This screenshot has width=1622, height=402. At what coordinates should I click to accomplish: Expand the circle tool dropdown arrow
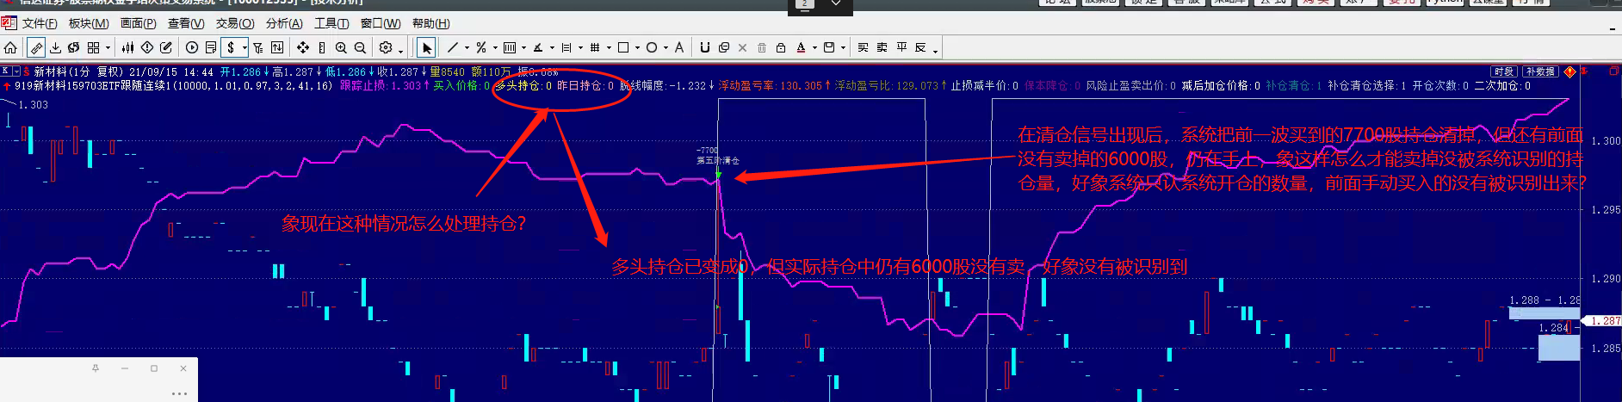point(666,47)
